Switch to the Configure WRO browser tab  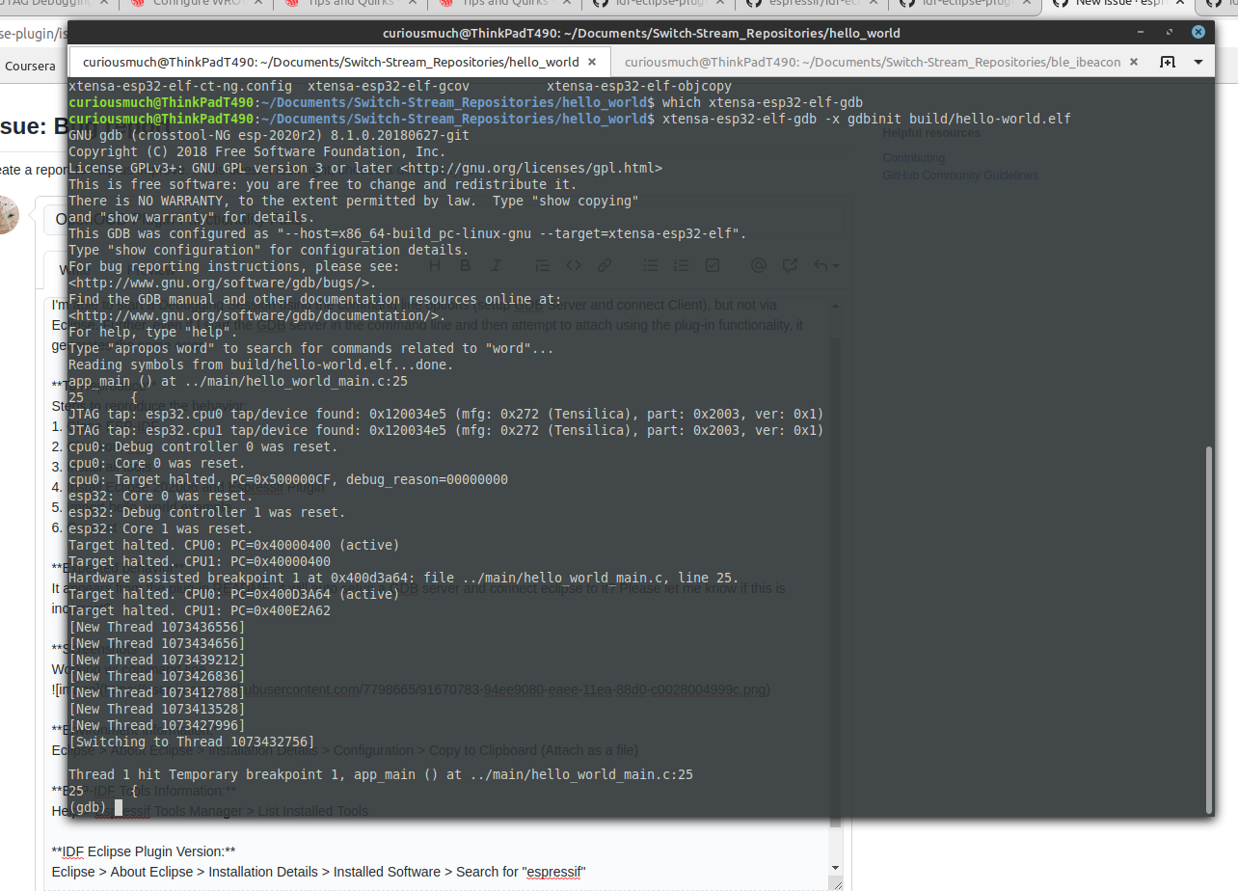coord(199,4)
